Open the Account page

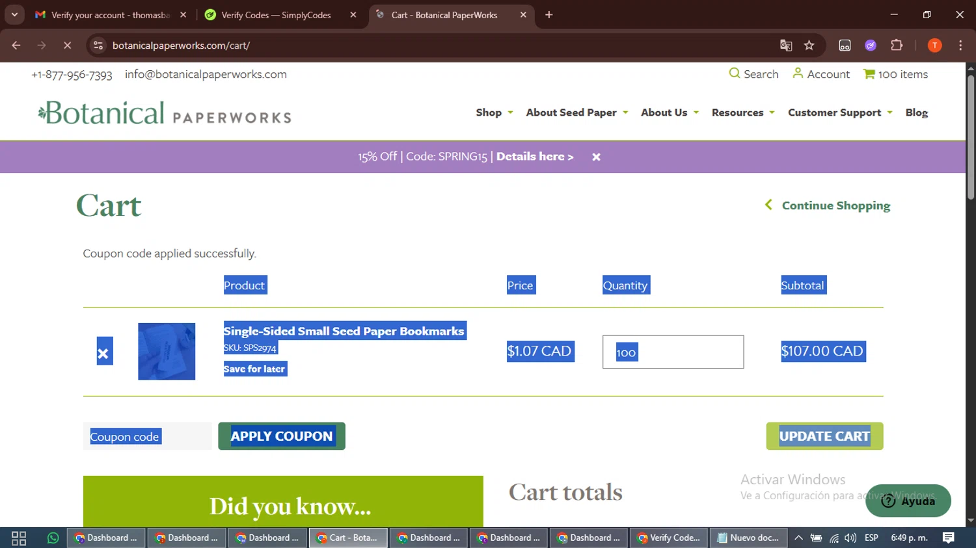821,74
